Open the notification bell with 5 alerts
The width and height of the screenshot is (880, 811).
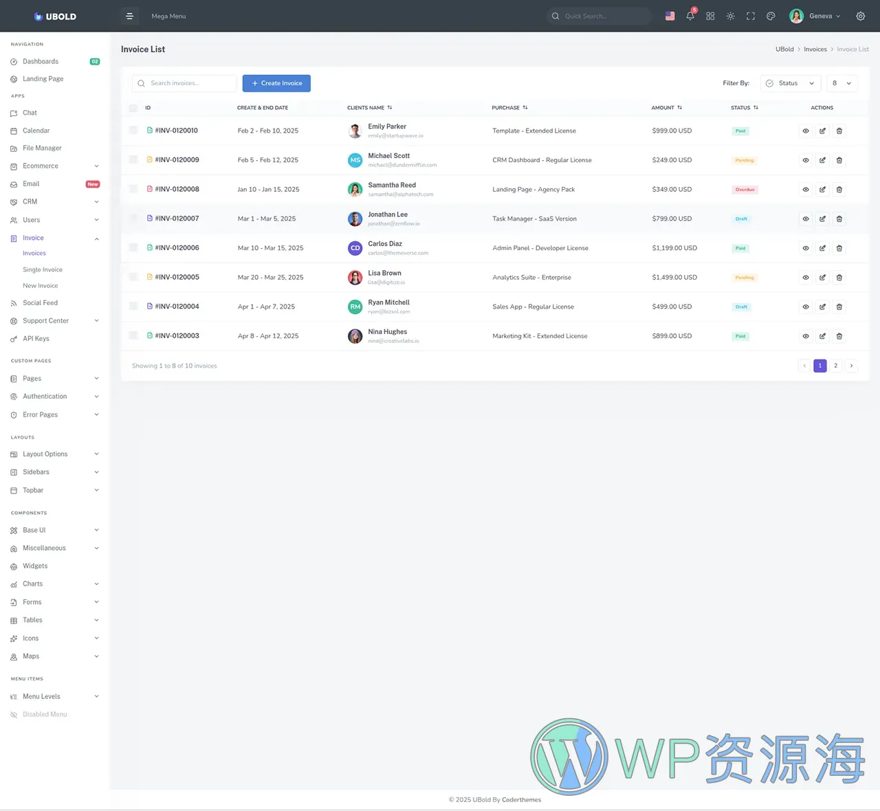690,16
